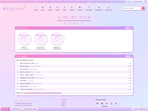Image resolution: width=148 pixels, height=111 pixels.
Task: Open the autumn mix CD
Action: click(x=41, y=39)
